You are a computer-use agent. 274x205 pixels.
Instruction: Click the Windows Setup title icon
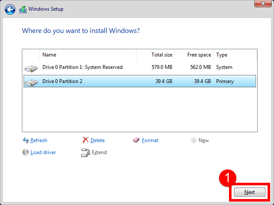[23, 9]
